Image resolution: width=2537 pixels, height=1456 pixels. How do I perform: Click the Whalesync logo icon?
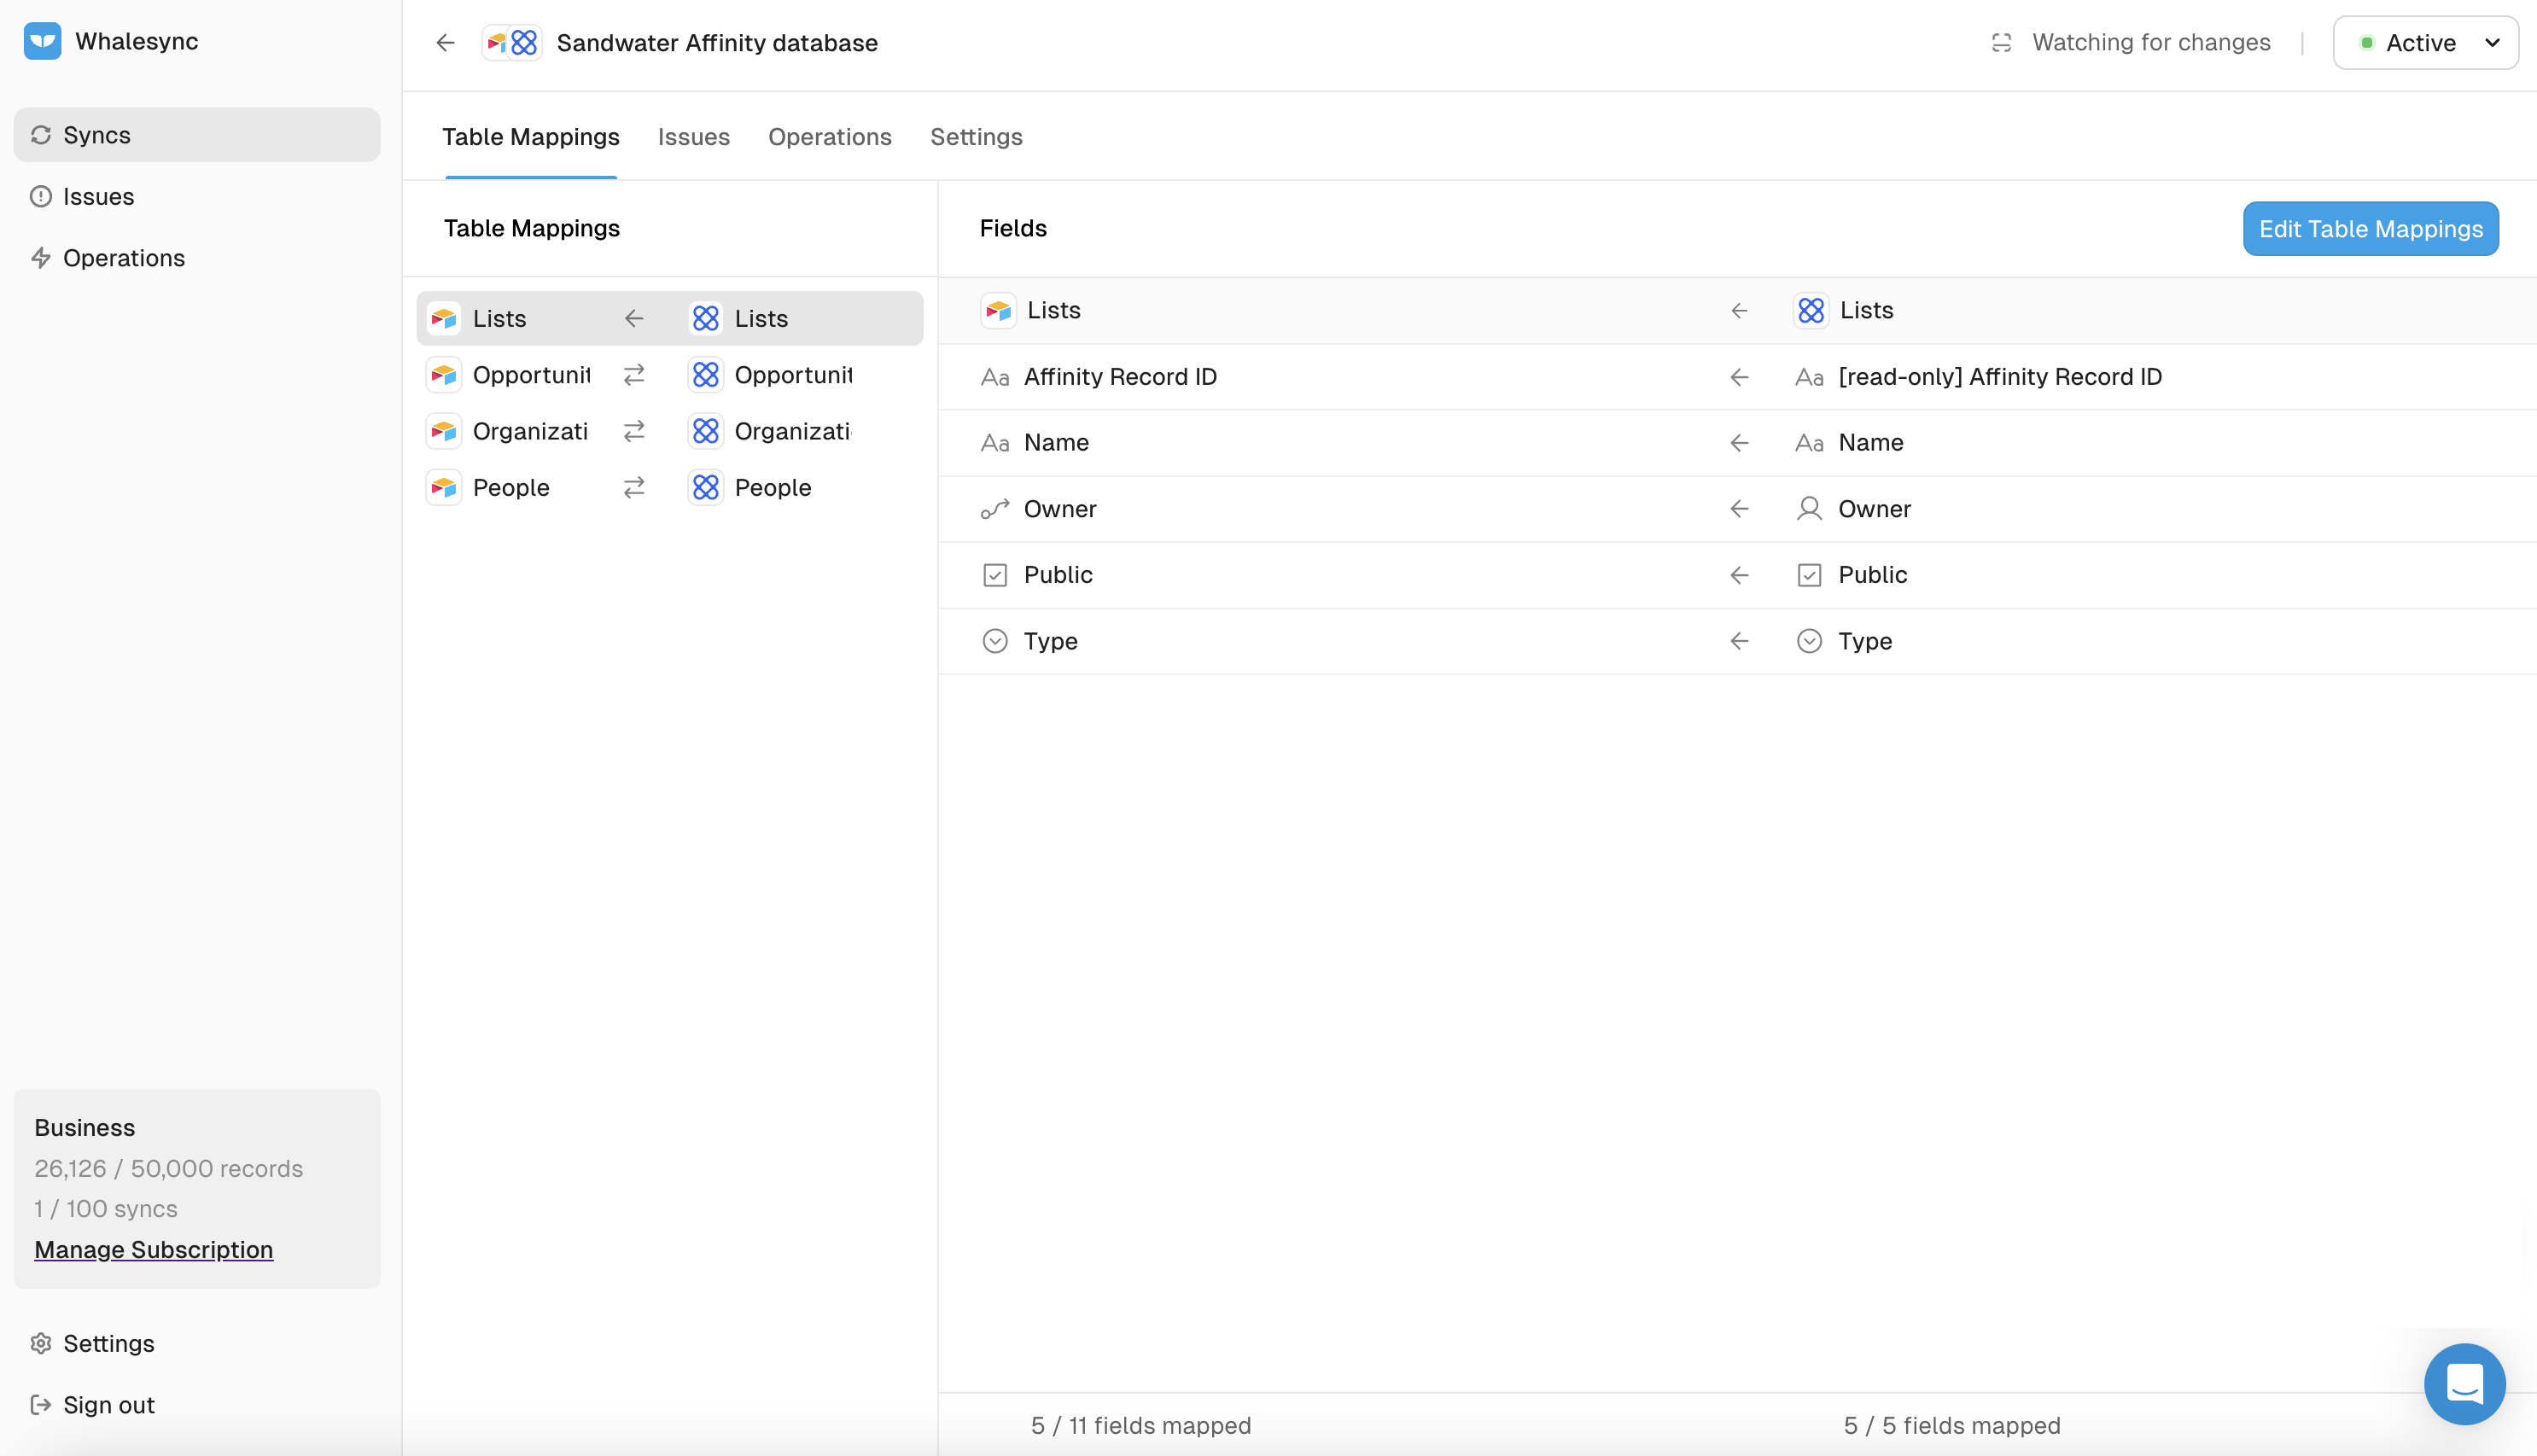(42, 41)
